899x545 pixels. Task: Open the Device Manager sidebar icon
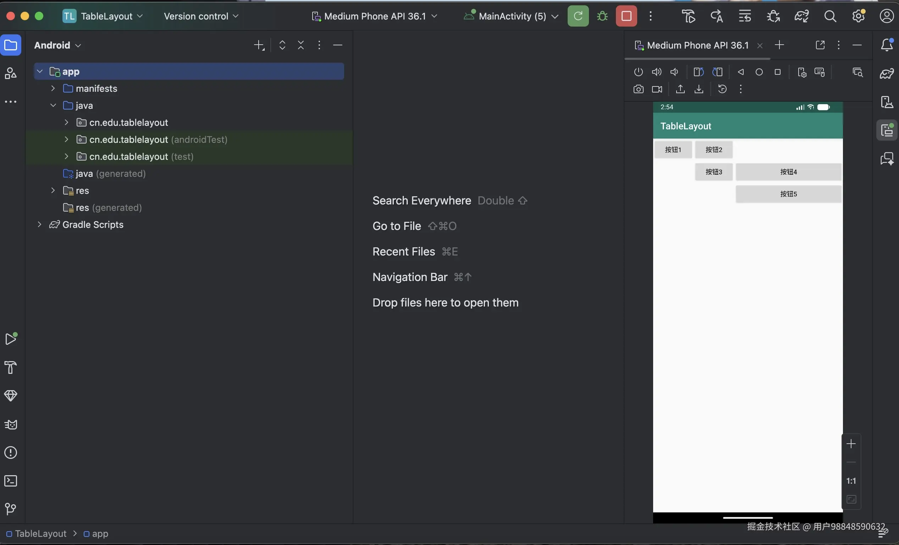pos(887,102)
